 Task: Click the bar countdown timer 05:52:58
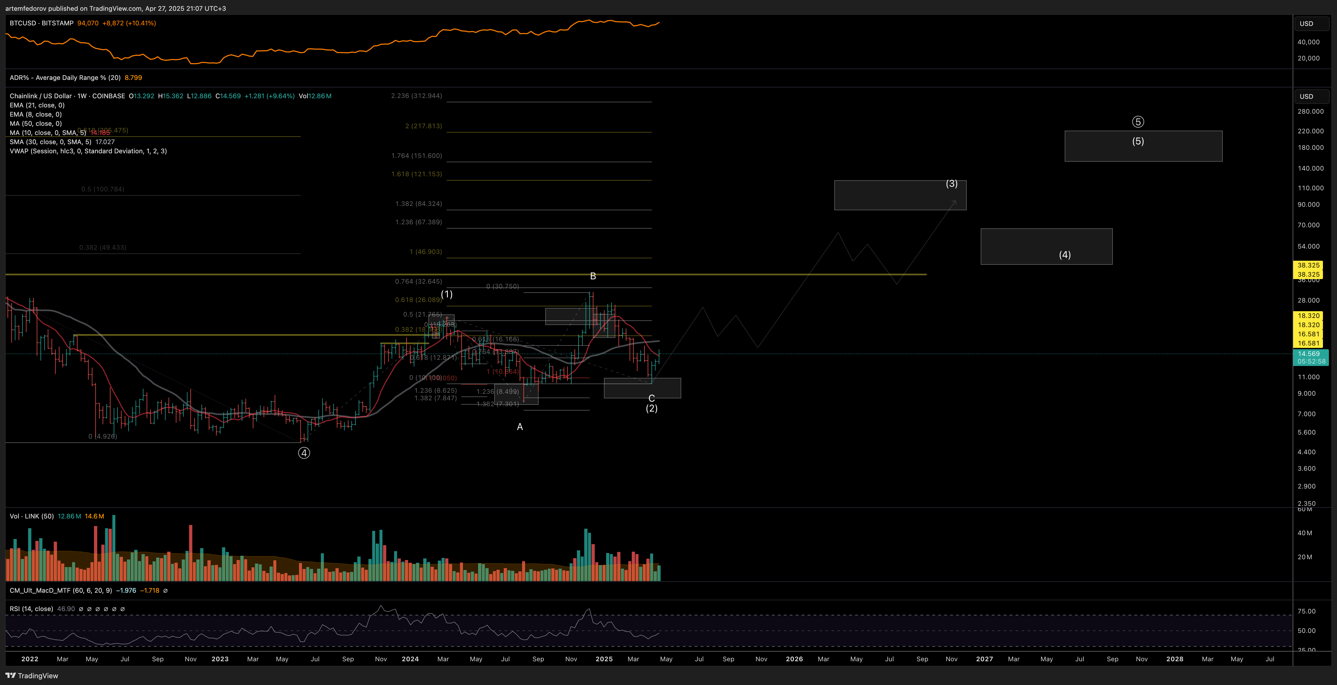tap(1311, 361)
